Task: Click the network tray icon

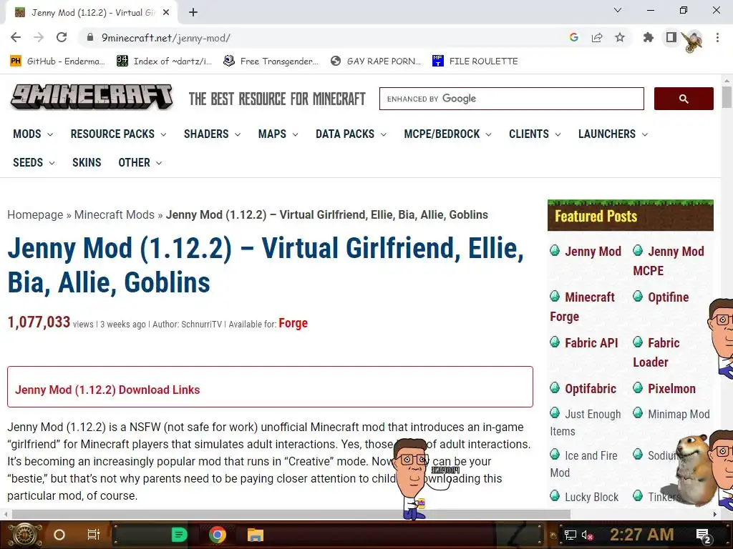Action: coord(570,535)
